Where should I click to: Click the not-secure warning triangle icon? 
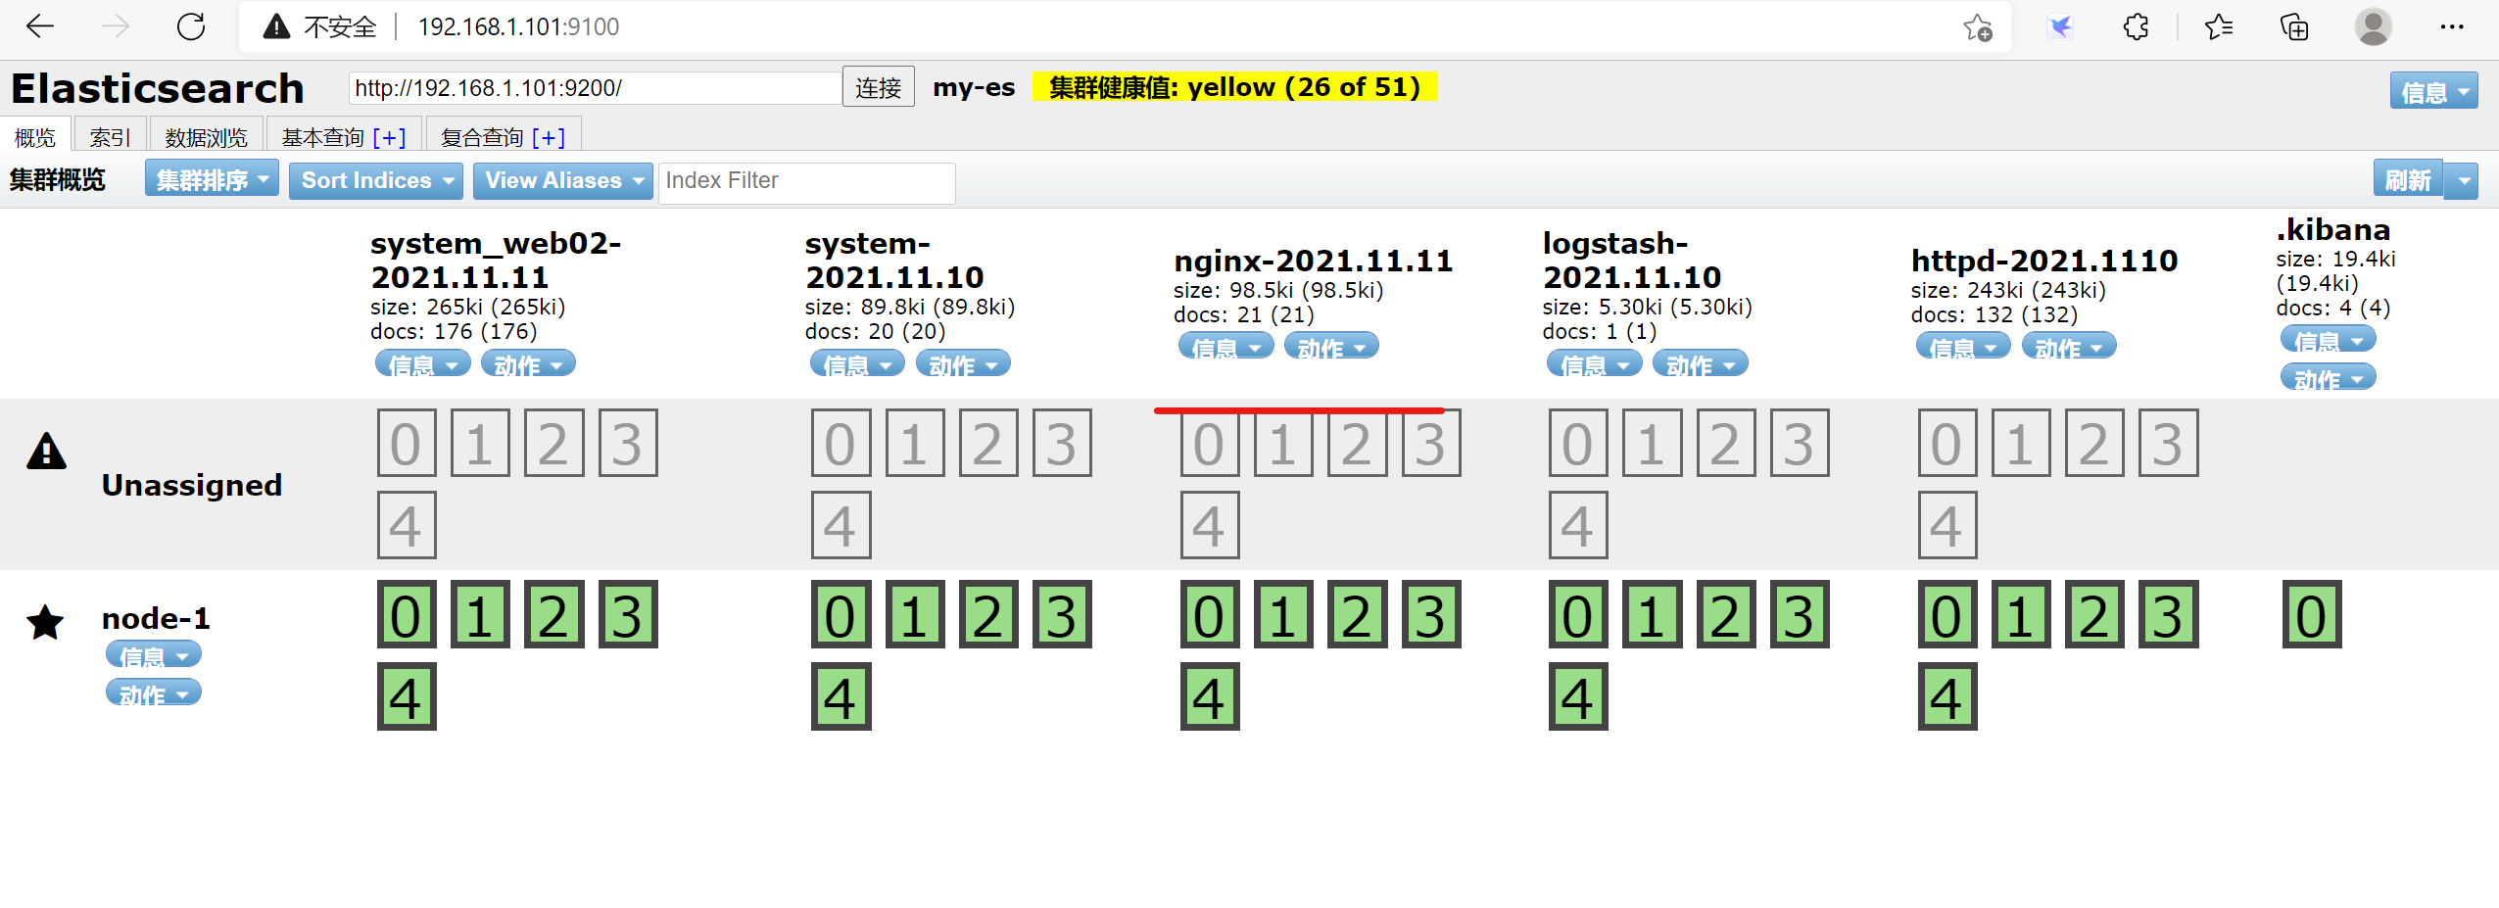tap(277, 26)
